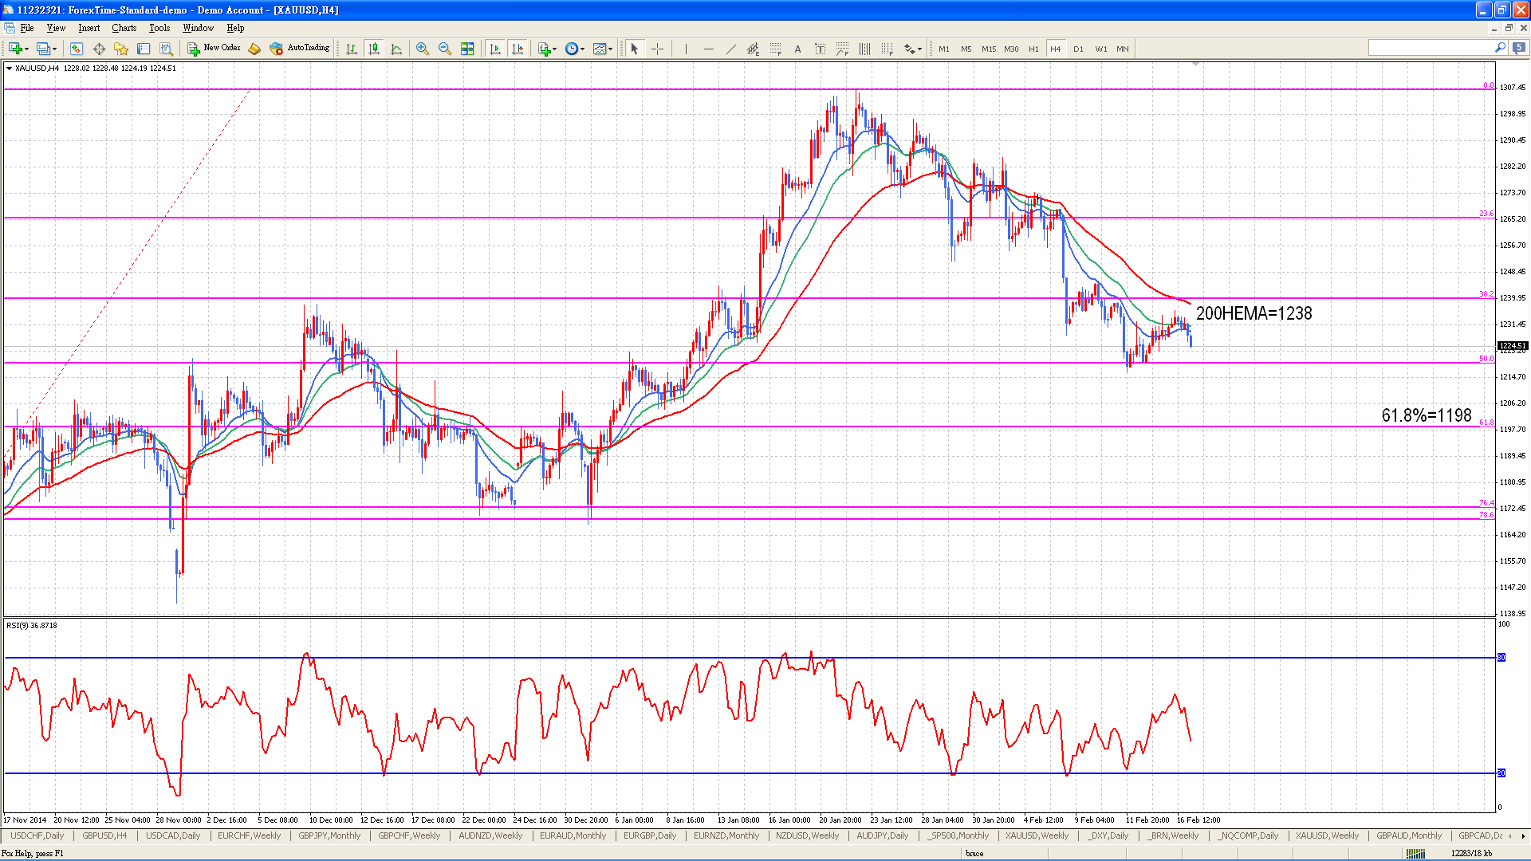Viewport: 1531px width, 861px height.
Task: Open the Help menu
Action: tap(235, 28)
